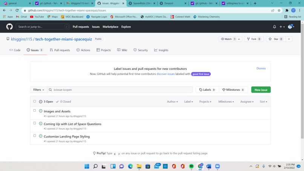The image size is (304, 171).
Task: Click the Windows Start button
Action: point(87,166)
